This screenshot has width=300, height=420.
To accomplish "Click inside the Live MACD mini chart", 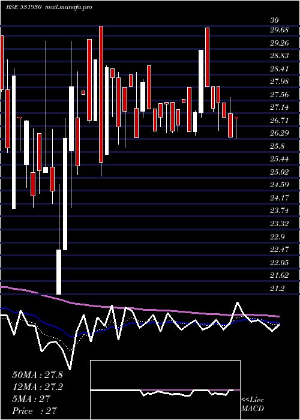I will click(165, 390).
